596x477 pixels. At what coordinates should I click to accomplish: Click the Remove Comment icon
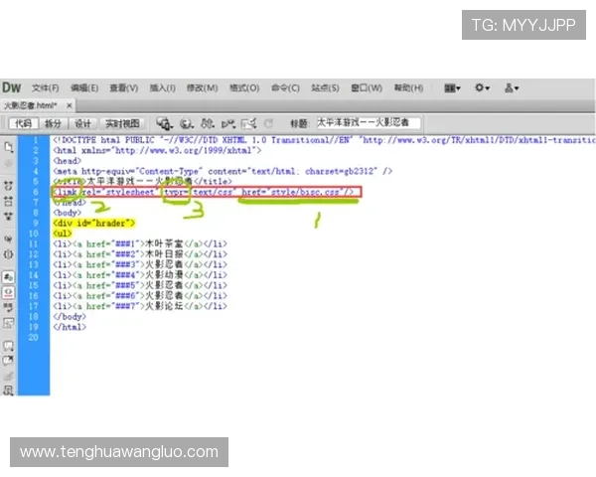pyautogui.click(x=8, y=360)
